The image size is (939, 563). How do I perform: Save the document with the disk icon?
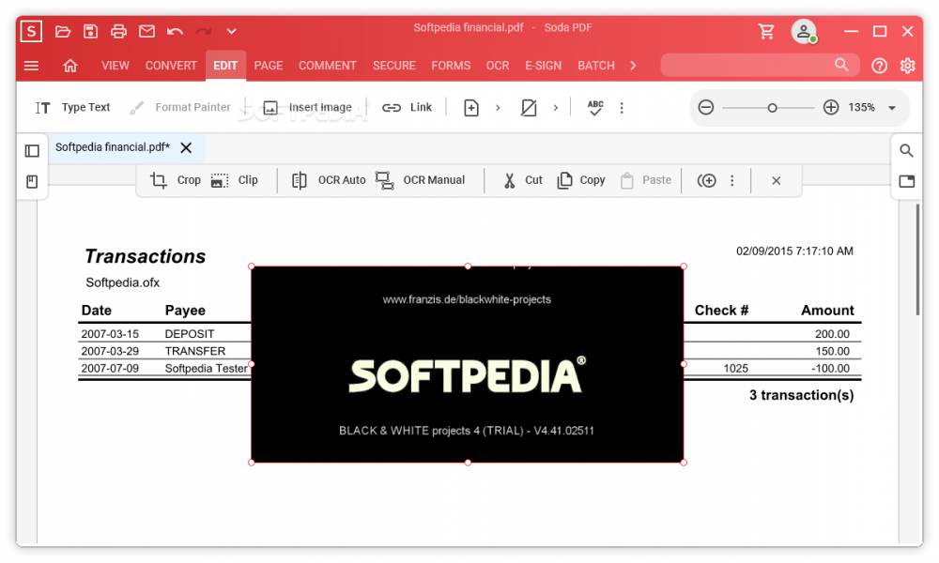90,31
